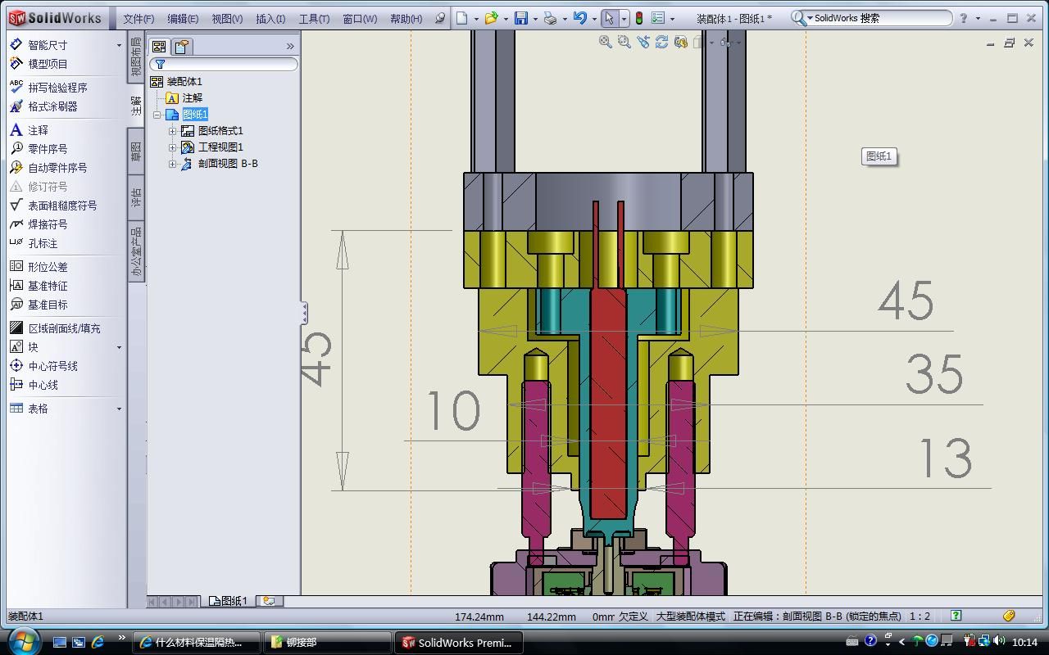The image size is (1049, 655).
Task: Switch to the 草图 vertical tab
Action: [x=136, y=151]
